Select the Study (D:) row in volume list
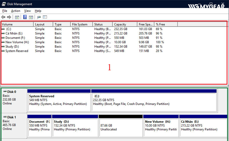Image resolution: width=229 pixels, height=141 pixels. 13,47
